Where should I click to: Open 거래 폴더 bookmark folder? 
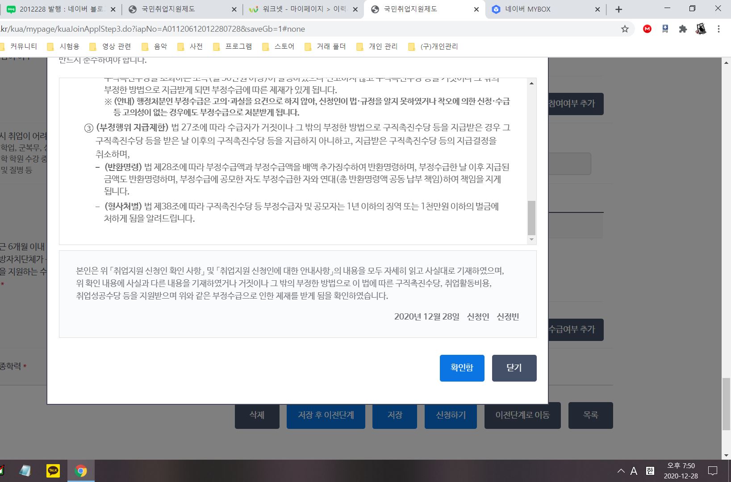pyautogui.click(x=325, y=46)
